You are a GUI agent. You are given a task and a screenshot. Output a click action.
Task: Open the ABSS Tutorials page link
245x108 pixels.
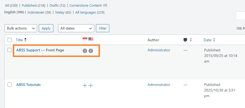29,85
